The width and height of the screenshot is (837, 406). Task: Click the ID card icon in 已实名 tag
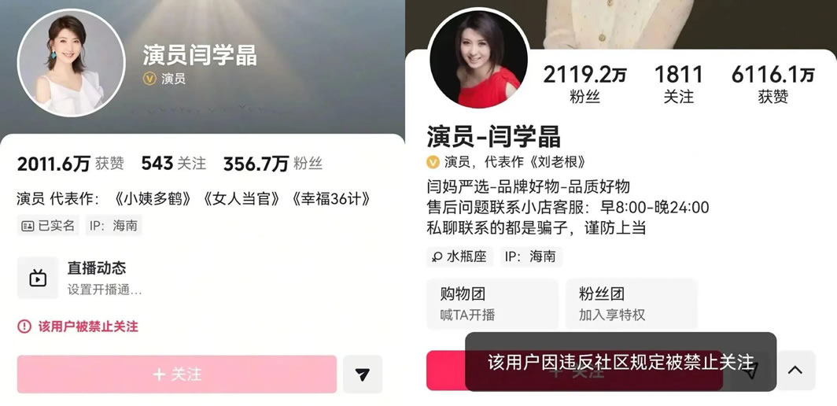pos(28,227)
